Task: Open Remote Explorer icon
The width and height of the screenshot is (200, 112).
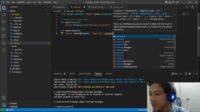Action: pyautogui.click(x=3, y=43)
